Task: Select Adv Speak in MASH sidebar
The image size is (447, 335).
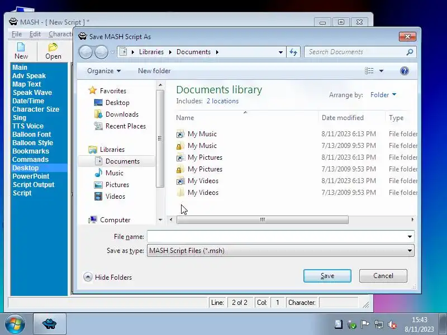Action: [29, 76]
